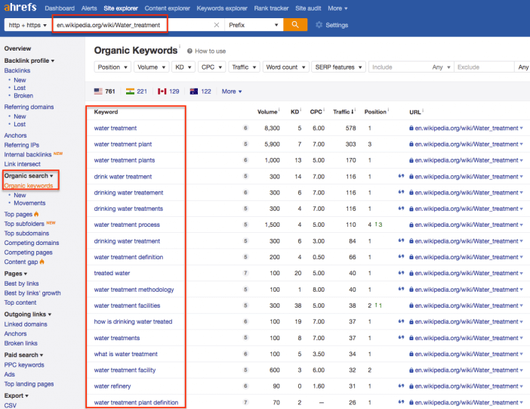Expand More countries dropdown
This screenshot has width=530, height=409.
click(x=232, y=91)
